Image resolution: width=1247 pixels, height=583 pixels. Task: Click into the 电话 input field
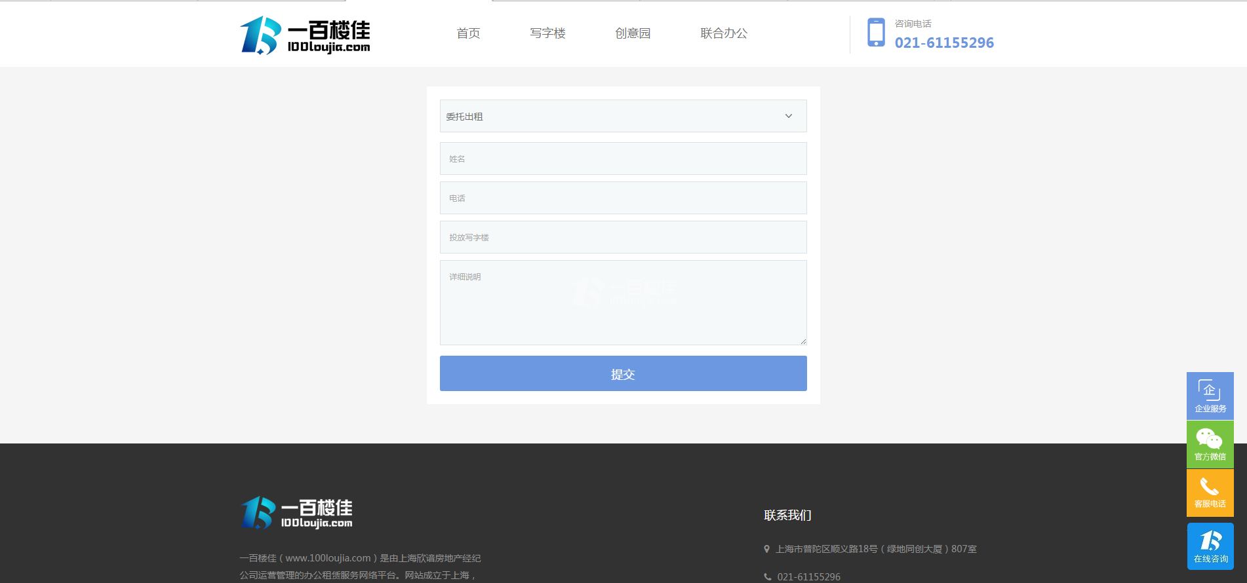point(623,198)
